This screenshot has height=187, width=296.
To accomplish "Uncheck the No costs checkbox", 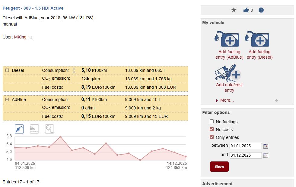I will tap(212, 129).
